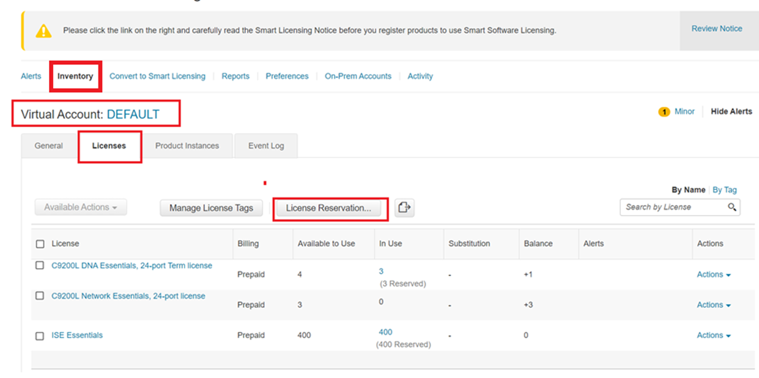Switch to the Product Instances tab
Viewport: 759px width, 378px height.
pyautogui.click(x=187, y=146)
